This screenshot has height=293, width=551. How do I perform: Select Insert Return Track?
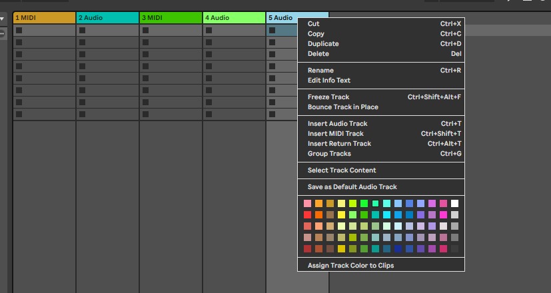click(381, 144)
